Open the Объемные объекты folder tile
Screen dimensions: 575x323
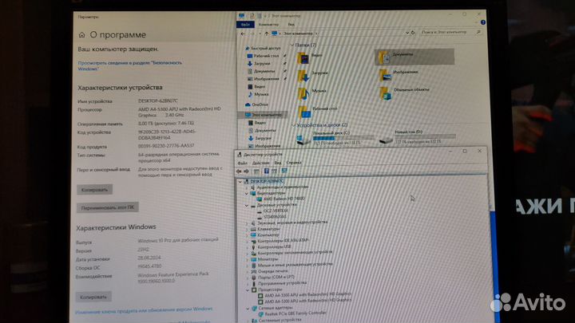(404, 93)
